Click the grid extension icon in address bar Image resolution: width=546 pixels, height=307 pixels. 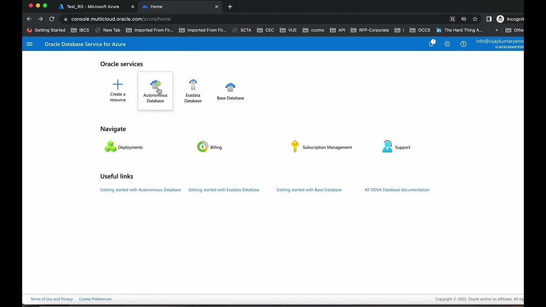pyautogui.click(x=453, y=19)
